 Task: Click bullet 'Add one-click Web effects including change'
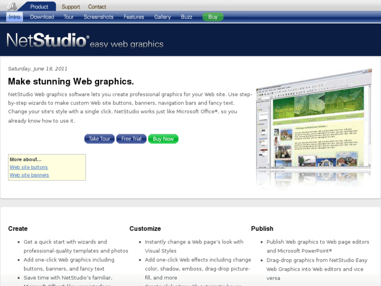pos(198,269)
